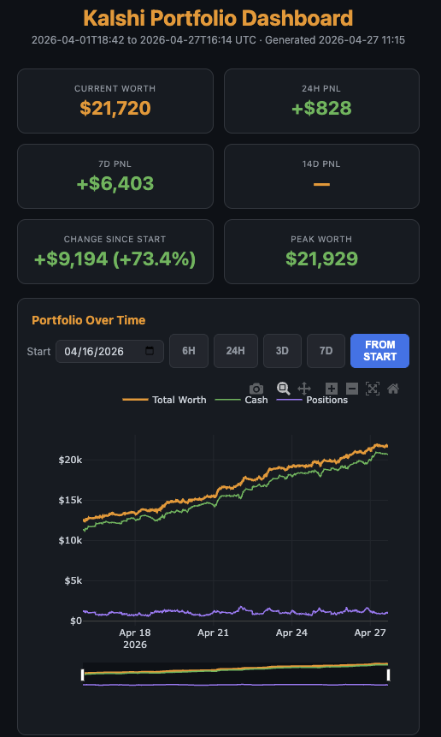Toggle Cash series in legend
This screenshot has height=737, width=441.
tap(242, 400)
